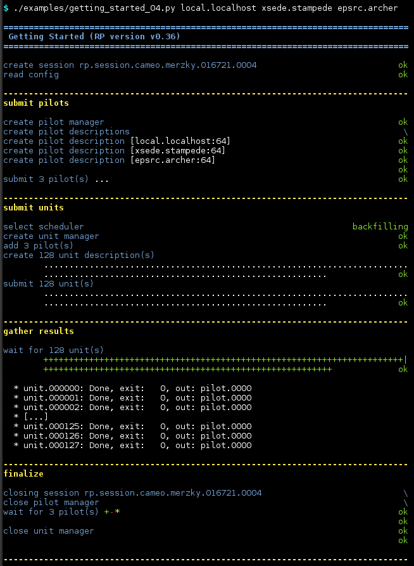The width and height of the screenshot is (414, 566).
Task: Click the '[...]' ellipsis result line
Action: pos(30,417)
